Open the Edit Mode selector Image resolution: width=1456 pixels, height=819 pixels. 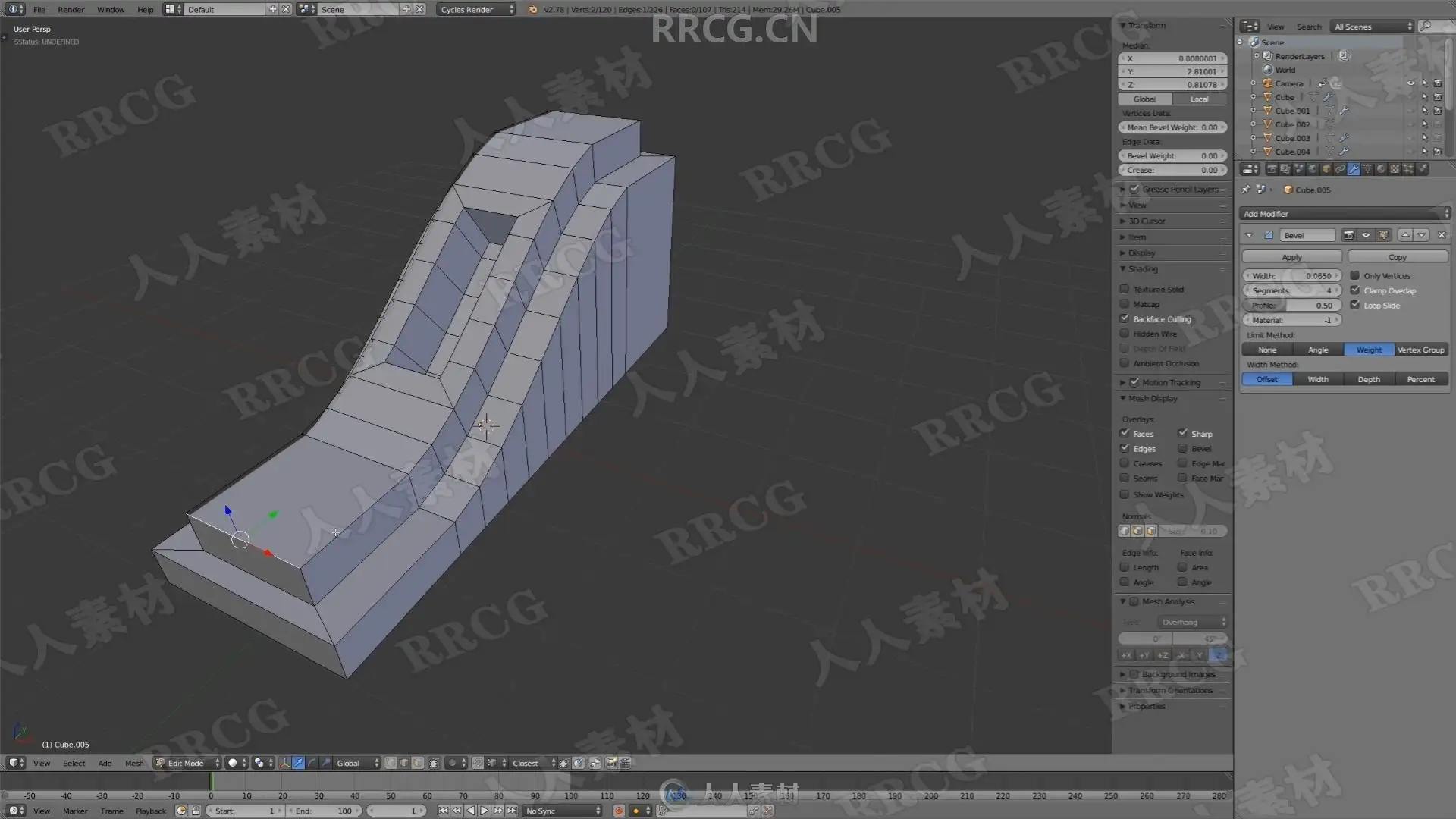click(x=187, y=763)
